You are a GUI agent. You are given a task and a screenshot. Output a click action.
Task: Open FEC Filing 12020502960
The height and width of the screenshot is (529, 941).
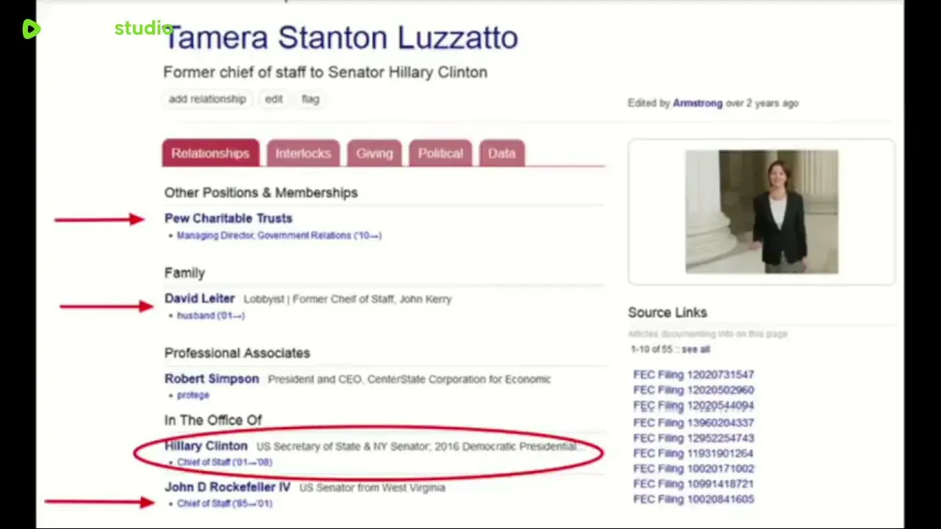click(693, 390)
